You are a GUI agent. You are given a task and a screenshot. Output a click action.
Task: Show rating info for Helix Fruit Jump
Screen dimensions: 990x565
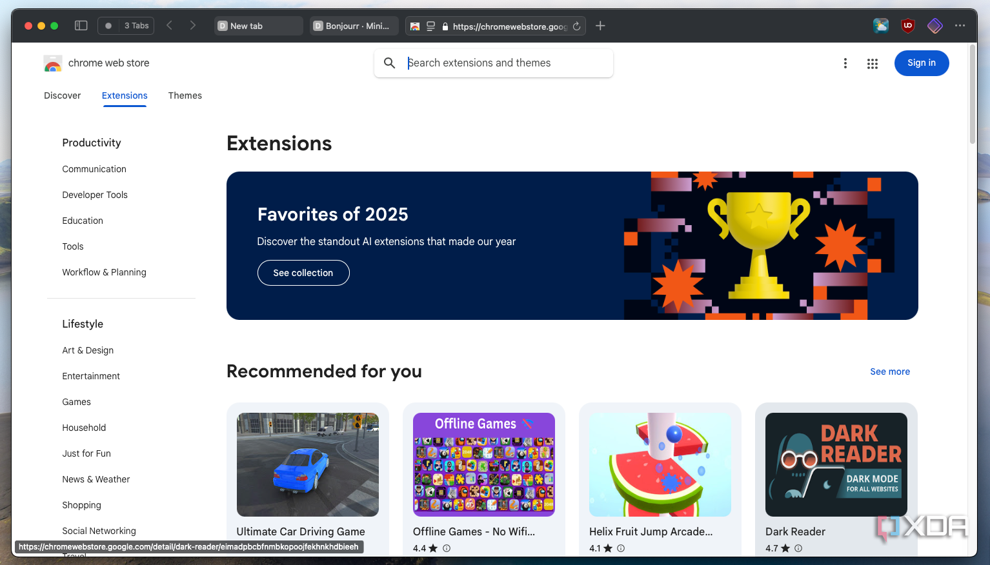(x=621, y=548)
